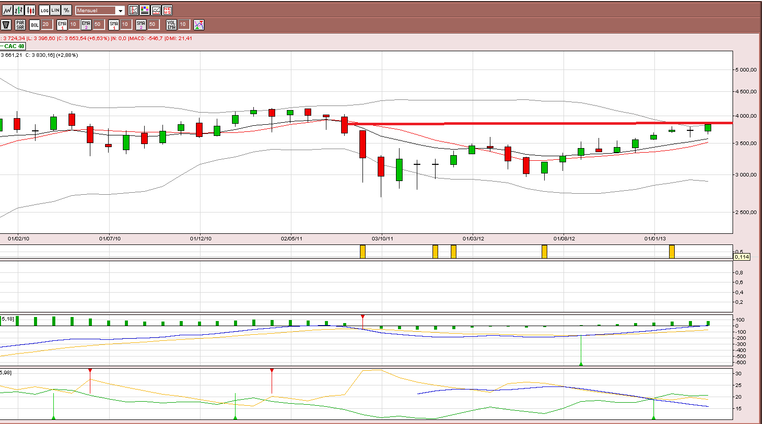The height and width of the screenshot is (424, 762).
Task: Click the thick red resistance line
Action: tap(540, 123)
